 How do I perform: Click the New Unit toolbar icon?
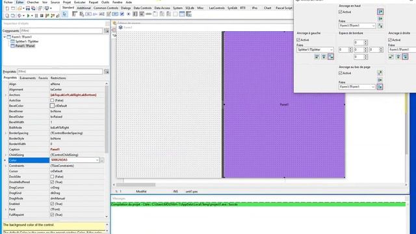pos(7,8)
